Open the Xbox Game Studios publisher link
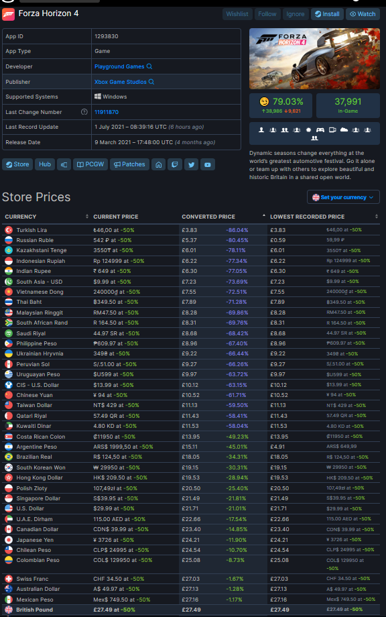Image resolution: width=386 pixels, height=617 pixels. pyautogui.click(x=120, y=82)
